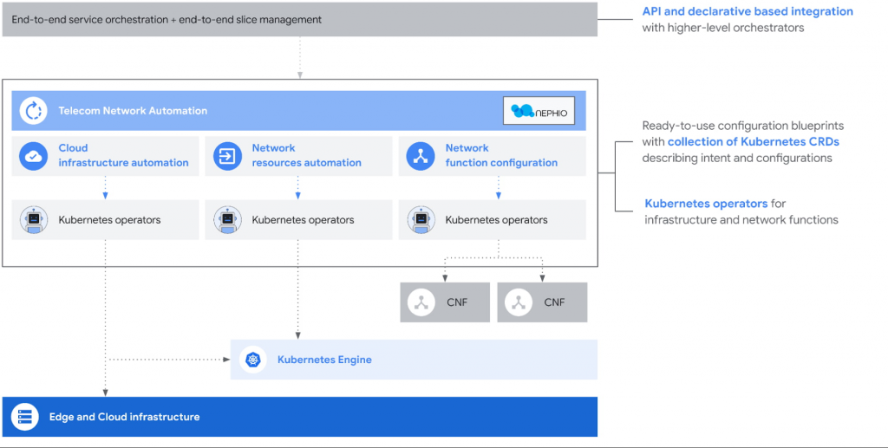Click the Network function configuration label
This screenshot has width=888, height=448.
[x=501, y=156]
